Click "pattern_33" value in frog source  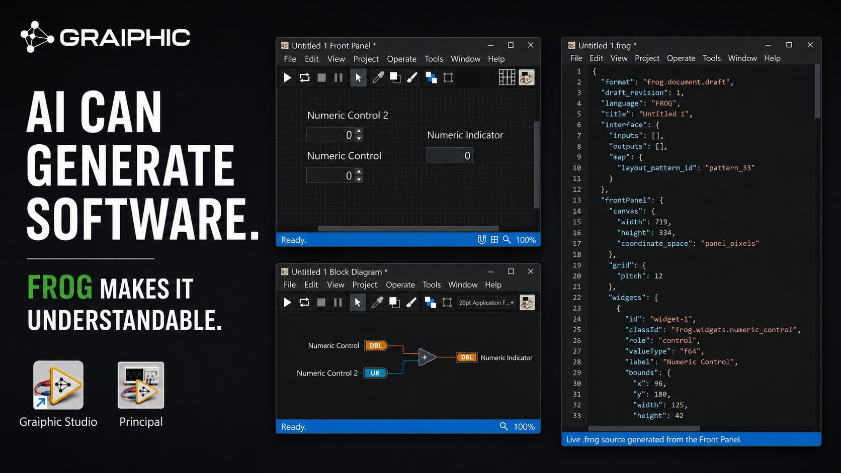pos(730,168)
